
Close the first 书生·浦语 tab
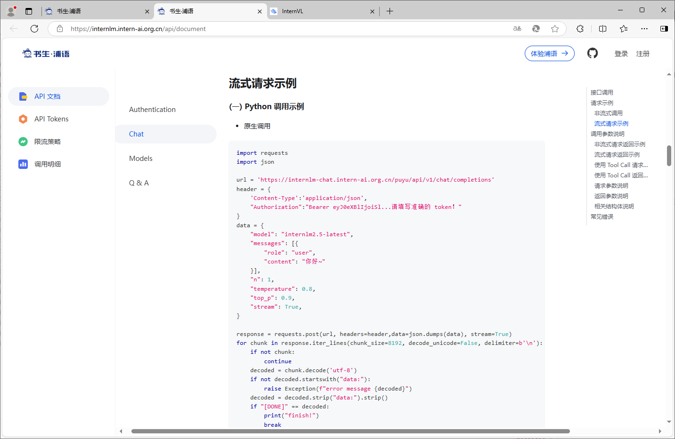pyautogui.click(x=147, y=11)
